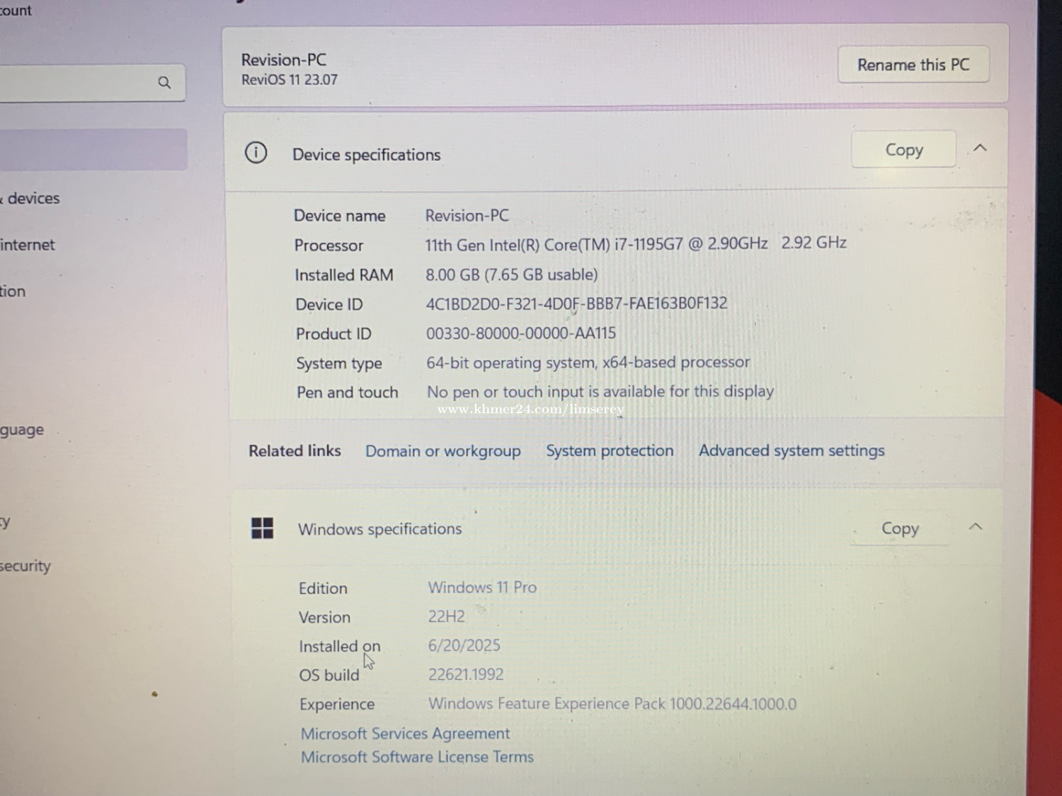Image resolution: width=1062 pixels, height=796 pixels.
Task: Select the Revision-PC device name value
Action: [467, 216]
